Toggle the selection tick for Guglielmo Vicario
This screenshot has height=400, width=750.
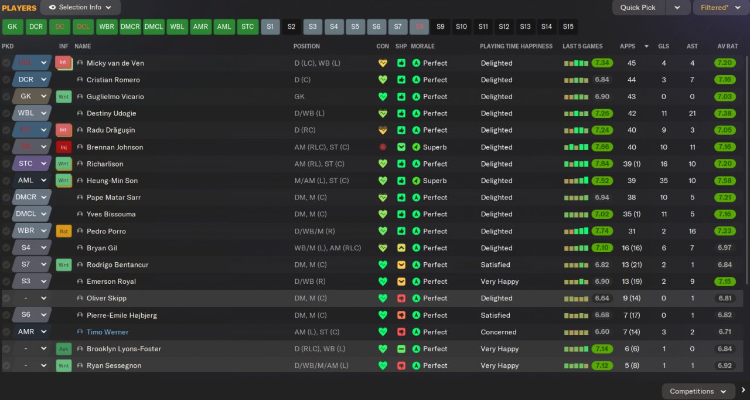click(x=6, y=97)
